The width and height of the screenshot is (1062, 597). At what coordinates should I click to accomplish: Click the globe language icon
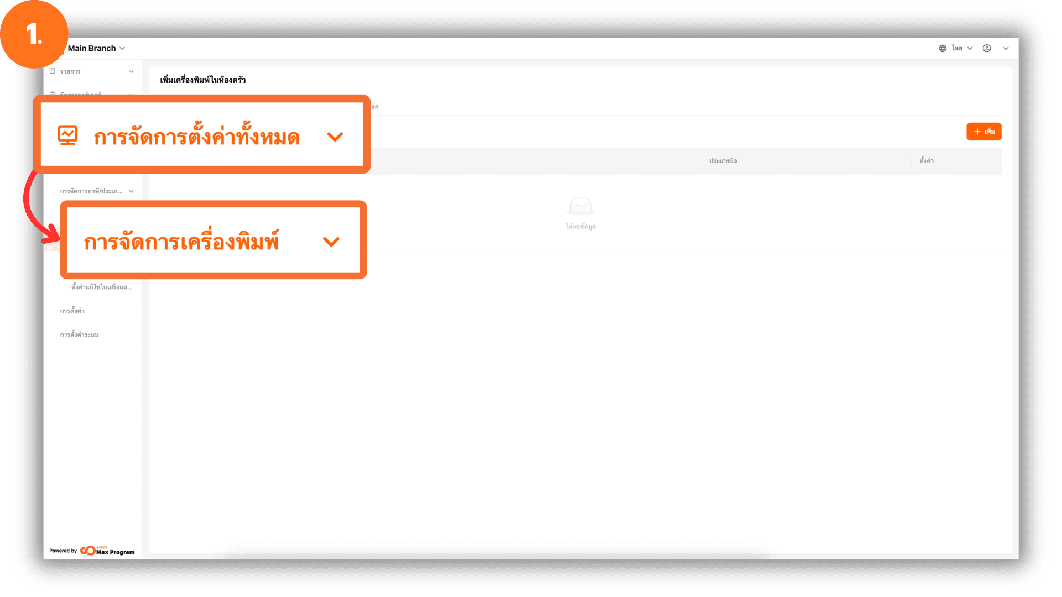pyautogui.click(x=943, y=48)
